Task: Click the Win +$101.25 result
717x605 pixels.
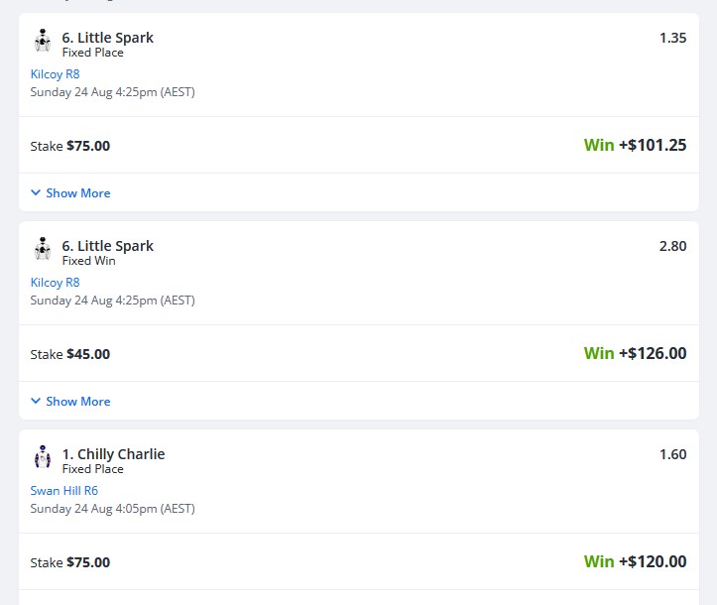Action: (x=635, y=145)
